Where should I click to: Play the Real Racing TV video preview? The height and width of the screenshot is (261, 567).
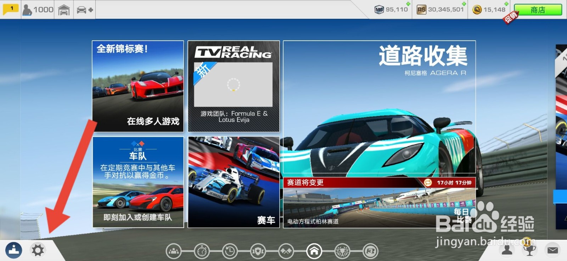(x=233, y=85)
